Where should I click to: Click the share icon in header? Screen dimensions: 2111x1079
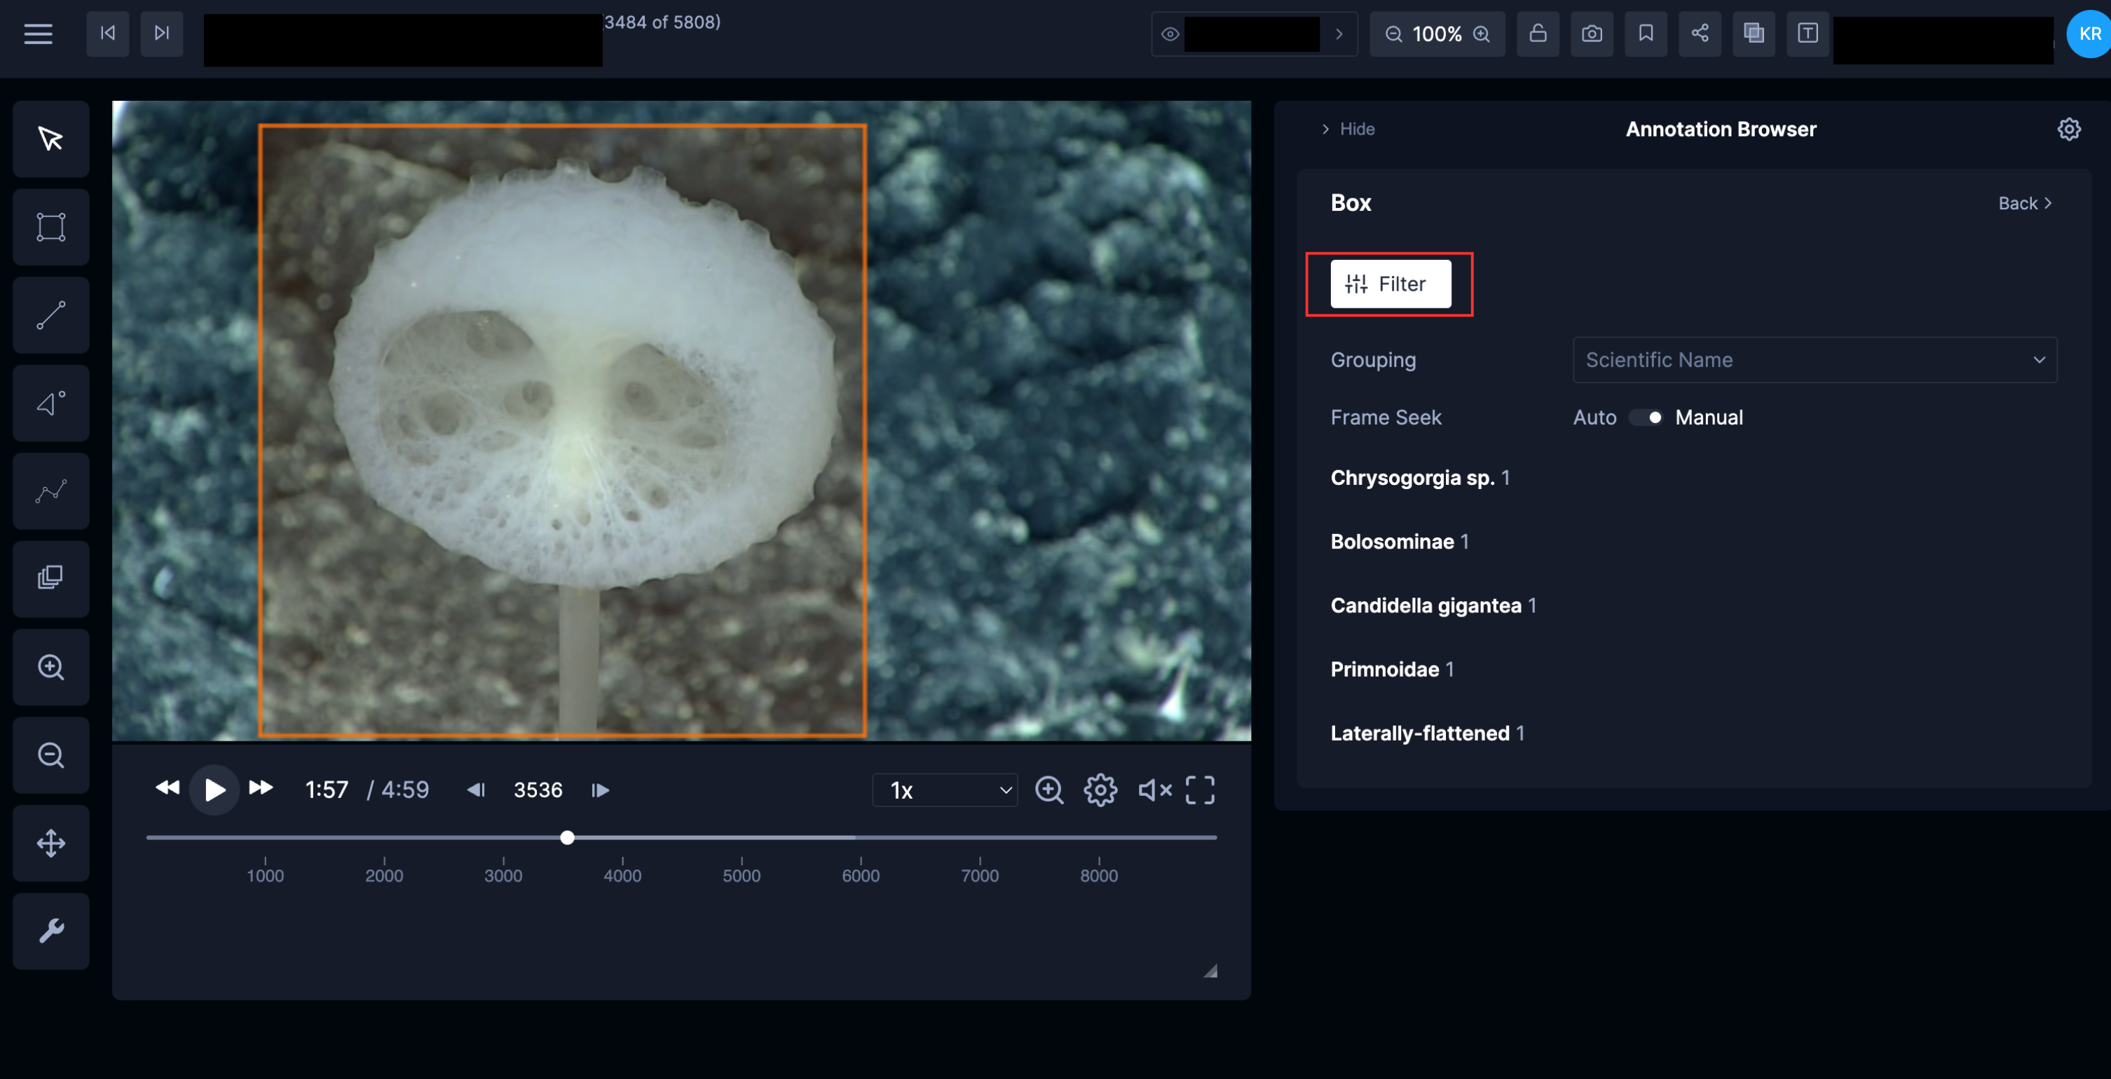[x=1700, y=34]
